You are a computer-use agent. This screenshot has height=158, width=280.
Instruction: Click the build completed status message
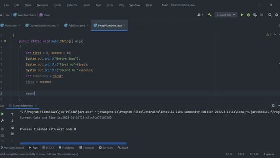[x=39, y=154]
